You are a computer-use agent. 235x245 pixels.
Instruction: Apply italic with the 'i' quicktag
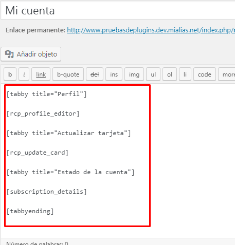[24, 74]
